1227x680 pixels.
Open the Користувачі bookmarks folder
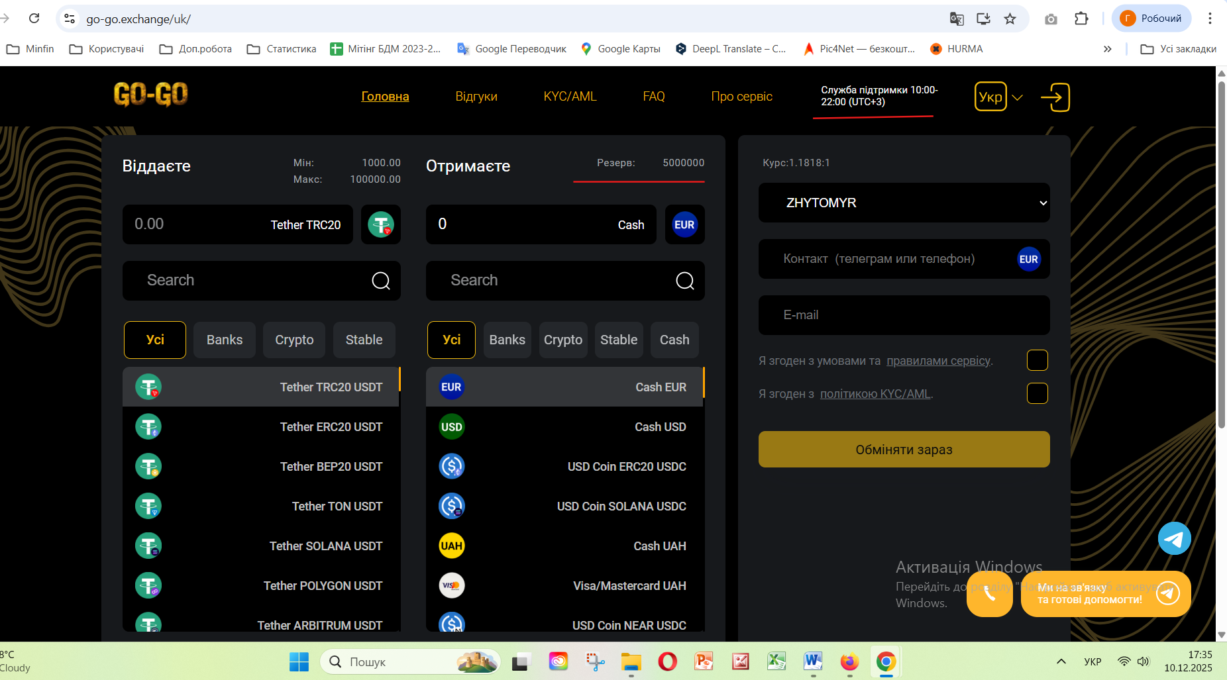pos(107,49)
